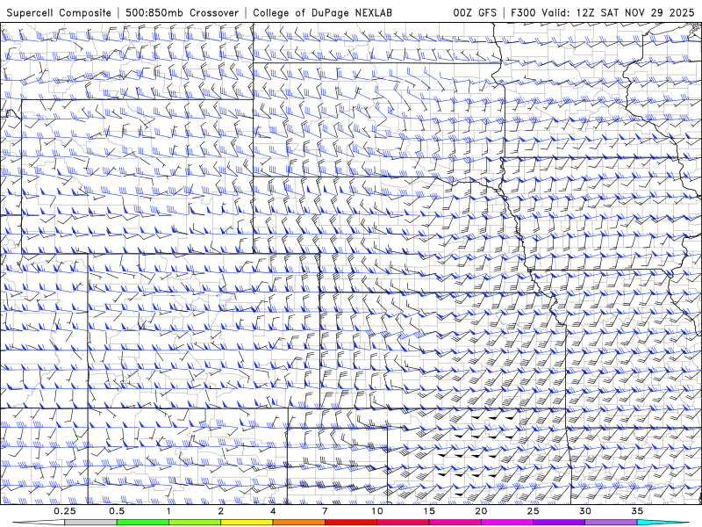Image resolution: width=702 pixels, height=527 pixels.
Task: Click the F300 Valid: 12Z SAT NOV 29 2025 text
Action: pos(603,12)
